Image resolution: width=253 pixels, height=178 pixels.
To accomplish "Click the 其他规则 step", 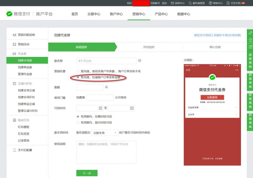I will (149, 47).
